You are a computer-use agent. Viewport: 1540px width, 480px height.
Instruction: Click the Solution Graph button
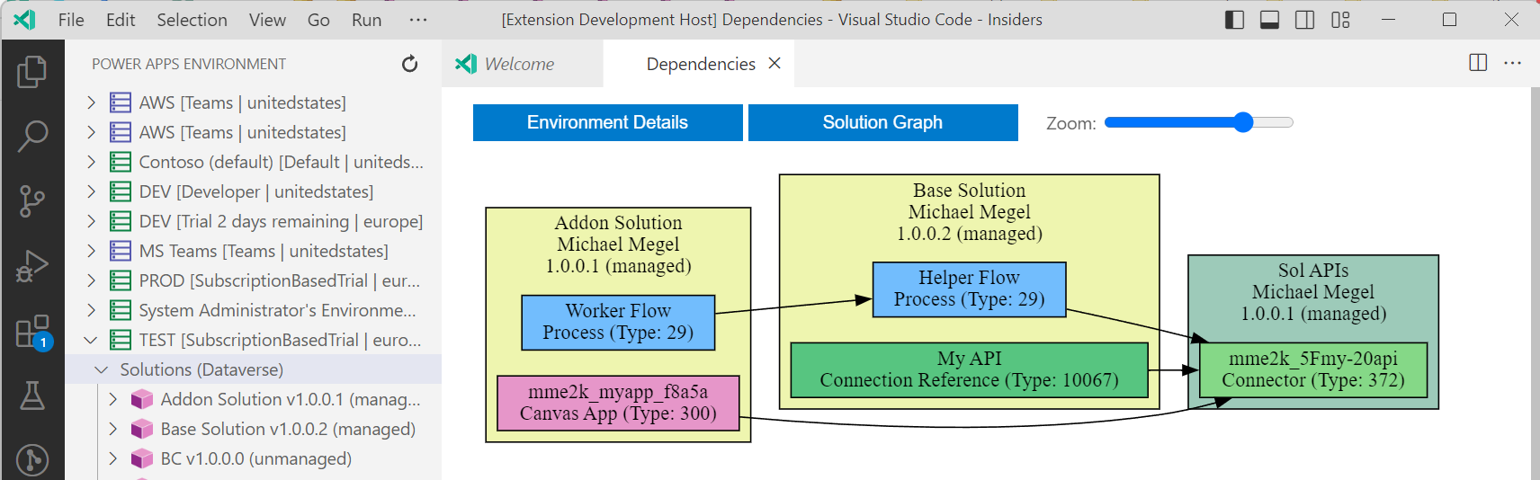click(x=882, y=123)
